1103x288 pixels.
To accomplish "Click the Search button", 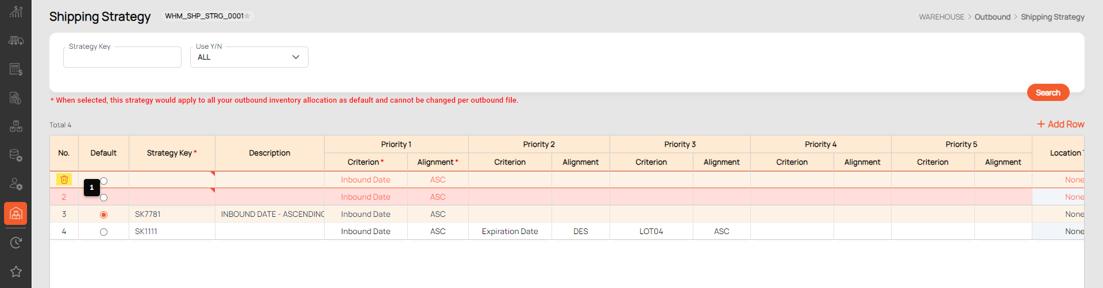I will (1048, 92).
